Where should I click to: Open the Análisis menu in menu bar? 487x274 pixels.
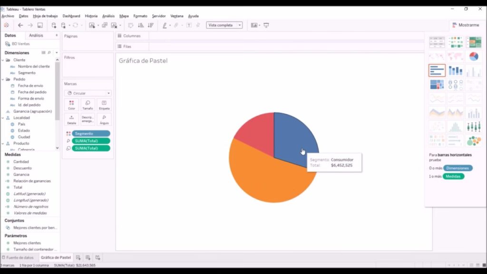[x=108, y=16]
